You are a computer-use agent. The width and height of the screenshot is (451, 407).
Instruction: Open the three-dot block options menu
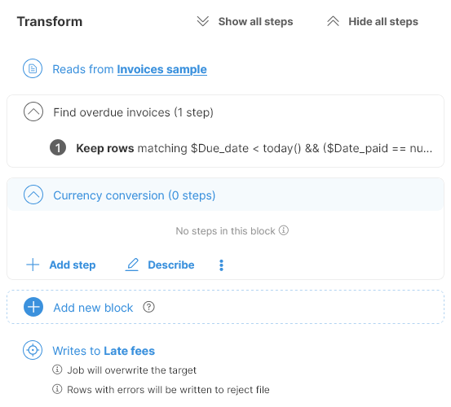(221, 265)
